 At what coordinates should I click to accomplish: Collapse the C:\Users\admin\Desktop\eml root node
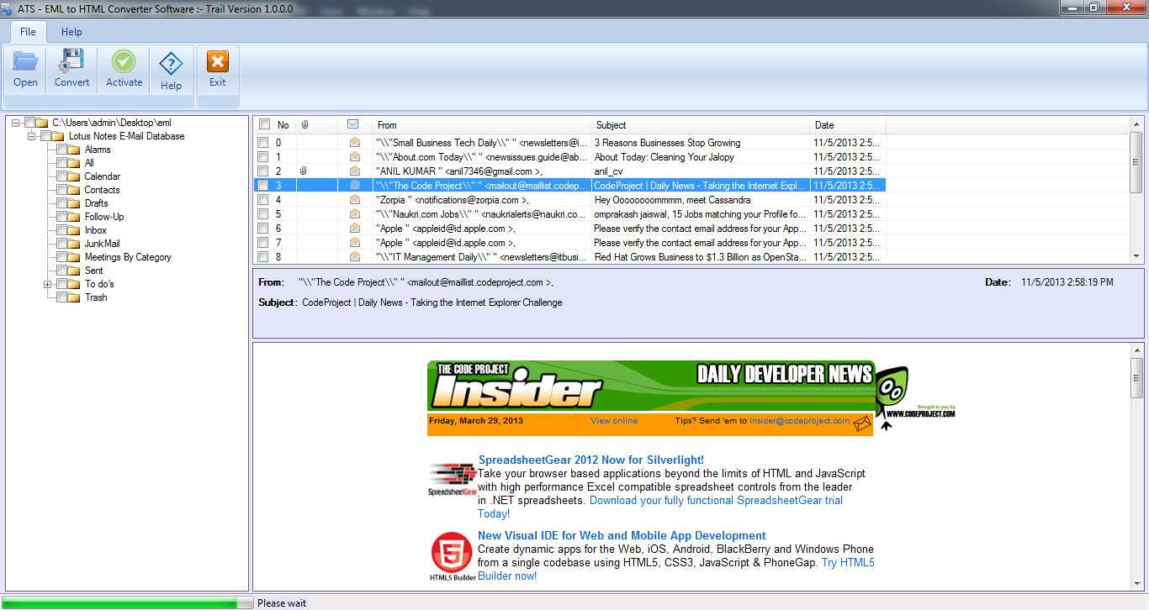click(16, 123)
